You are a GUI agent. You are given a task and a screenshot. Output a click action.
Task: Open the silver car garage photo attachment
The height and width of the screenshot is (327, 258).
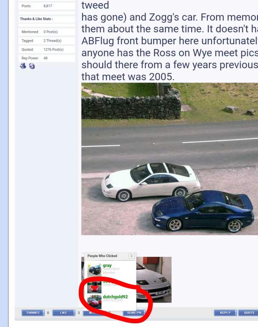pyautogui.click(x=154, y=280)
